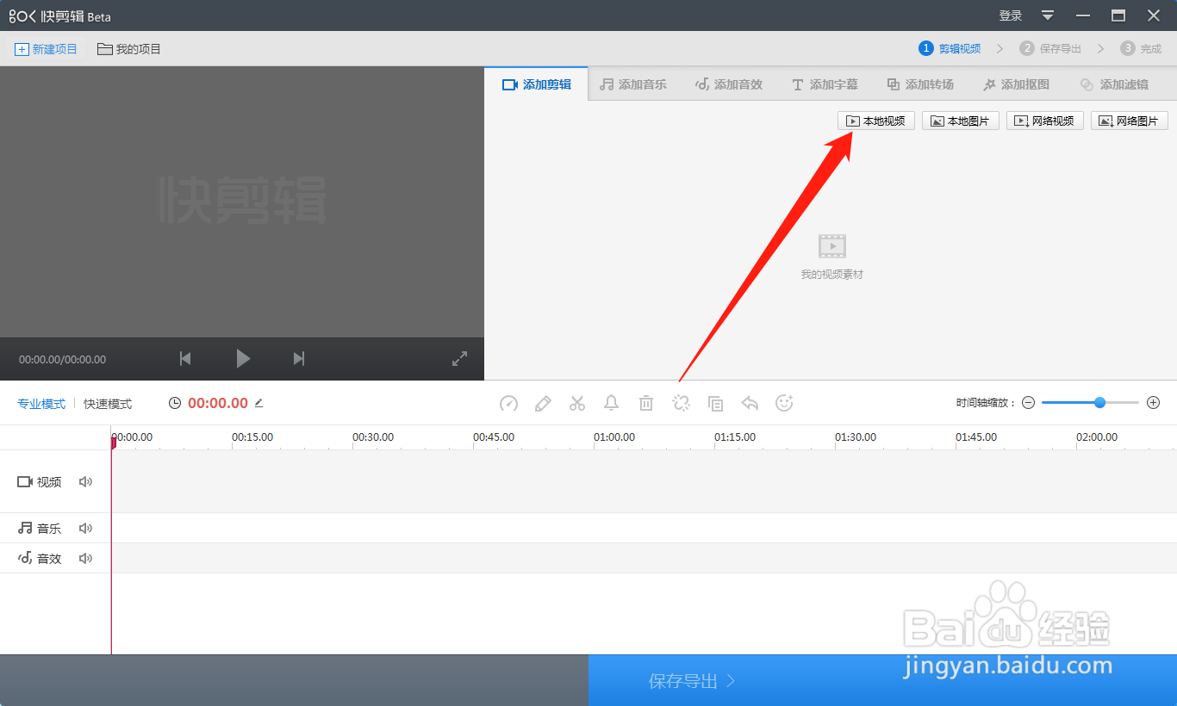
Task: Click the undo arrow icon
Action: tap(750, 402)
